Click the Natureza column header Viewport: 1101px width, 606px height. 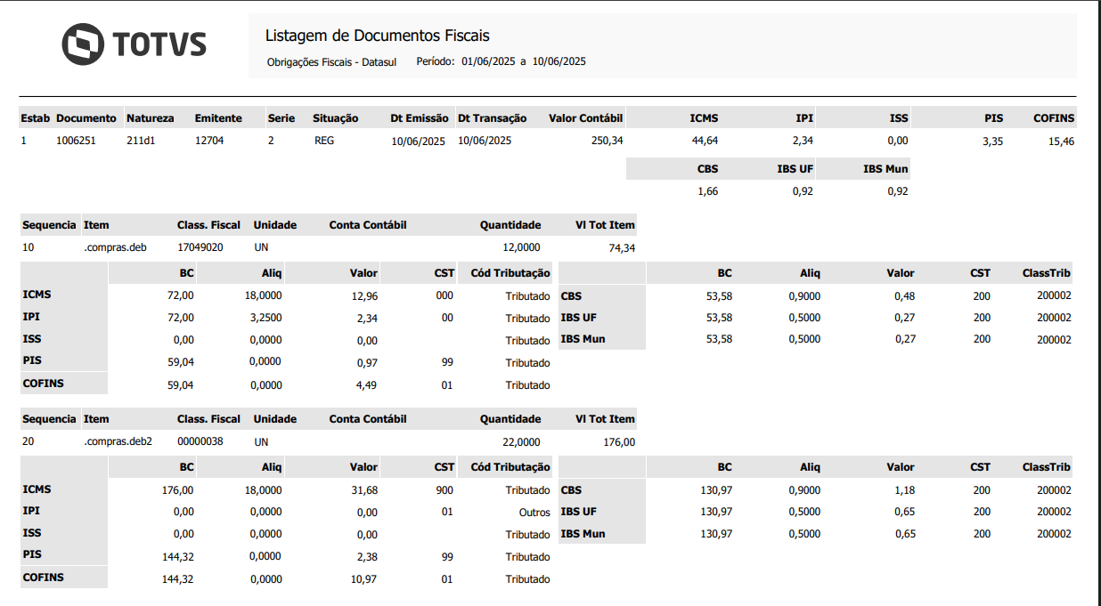click(151, 117)
